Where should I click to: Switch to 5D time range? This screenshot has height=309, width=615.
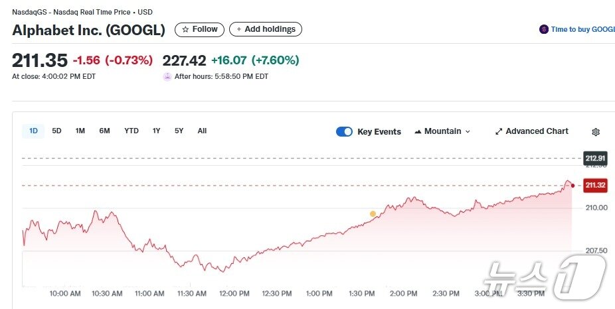[56, 131]
